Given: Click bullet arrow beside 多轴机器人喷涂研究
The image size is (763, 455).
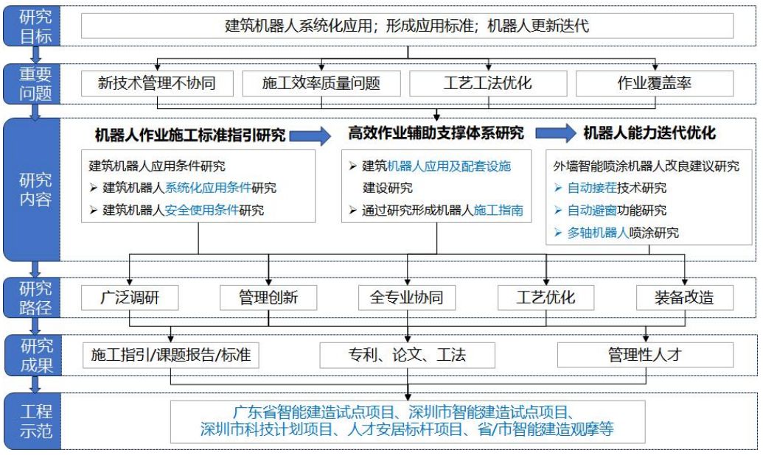Looking at the screenshot, I should pos(558,233).
